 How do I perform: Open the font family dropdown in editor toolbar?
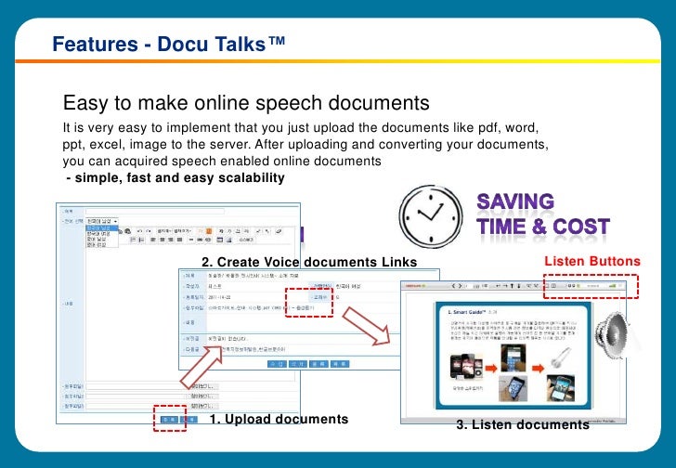pyautogui.click(x=163, y=231)
